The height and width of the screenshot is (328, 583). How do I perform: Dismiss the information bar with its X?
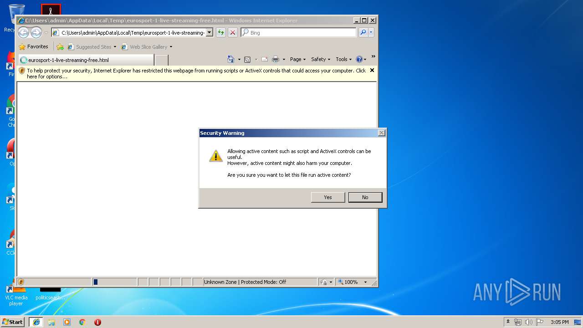(x=372, y=70)
